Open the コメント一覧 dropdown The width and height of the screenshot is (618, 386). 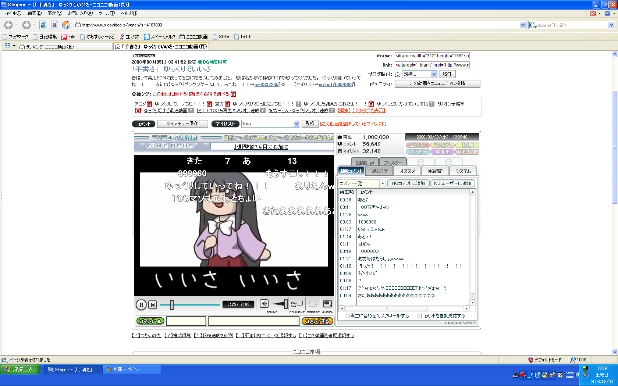click(x=383, y=183)
